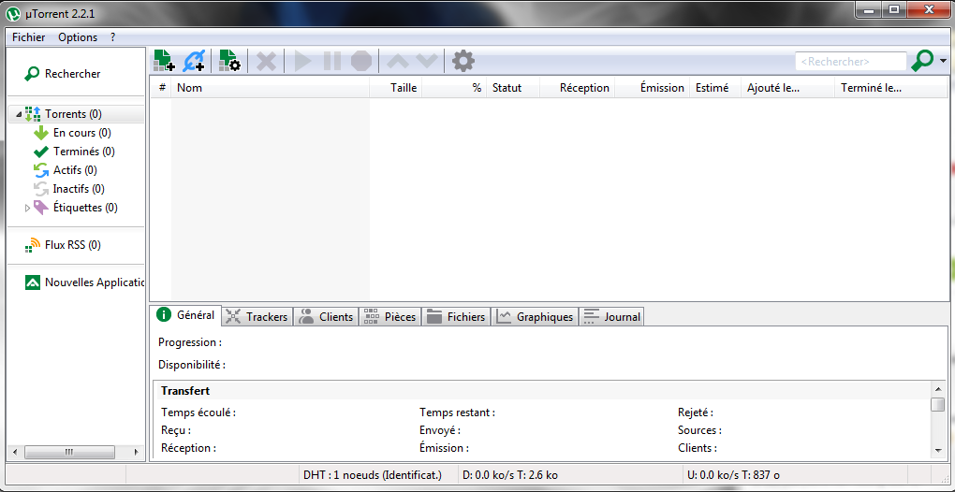955x492 pixels.
Task: Start torrent with play icon
Action: tap(302, 61)
